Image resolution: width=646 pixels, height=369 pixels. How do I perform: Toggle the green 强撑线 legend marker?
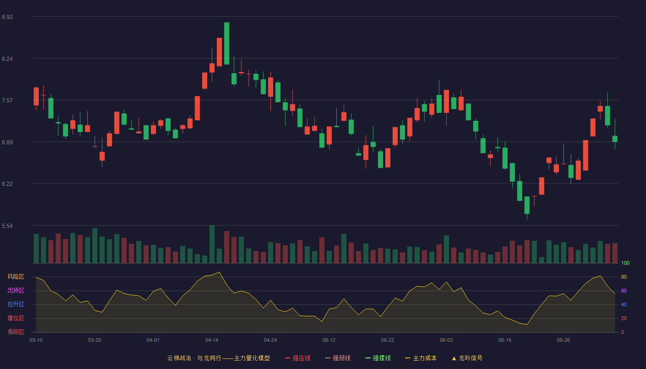point(368,358)
